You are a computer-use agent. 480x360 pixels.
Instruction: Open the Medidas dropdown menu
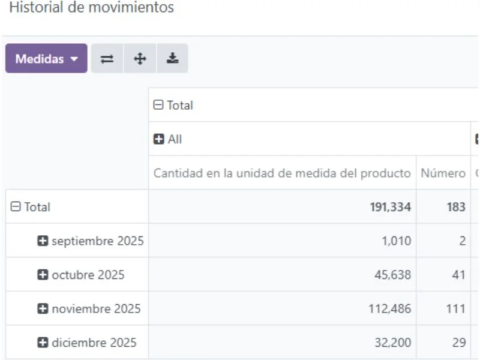pyautogui.click(x=46, y=58)
